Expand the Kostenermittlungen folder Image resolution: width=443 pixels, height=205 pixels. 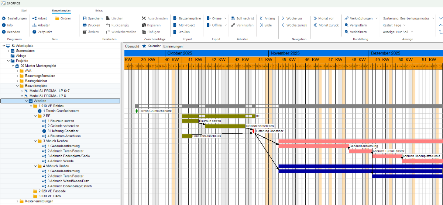pyautogui.click(x=17, y=201)
